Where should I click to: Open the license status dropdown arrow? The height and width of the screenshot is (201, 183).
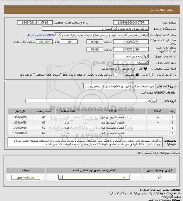pos(60,177)
